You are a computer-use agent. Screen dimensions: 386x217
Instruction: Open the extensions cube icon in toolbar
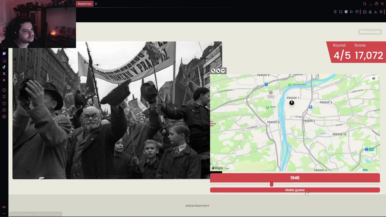tap(365, 12)
